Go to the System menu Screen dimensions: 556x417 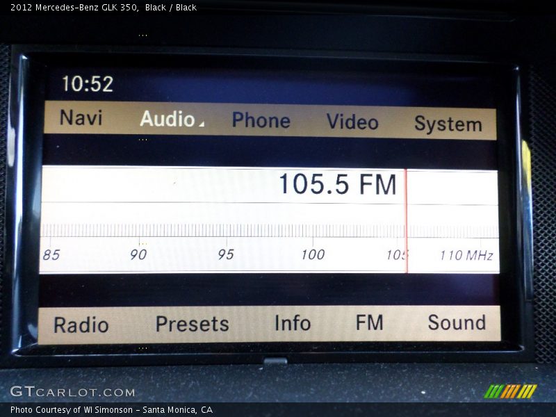click(x=448, y=124)
